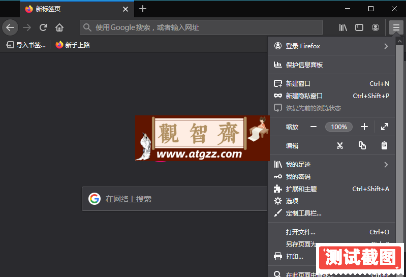Click 打开文件... menu item
The image size is (406, 277).
pos(331,232)
